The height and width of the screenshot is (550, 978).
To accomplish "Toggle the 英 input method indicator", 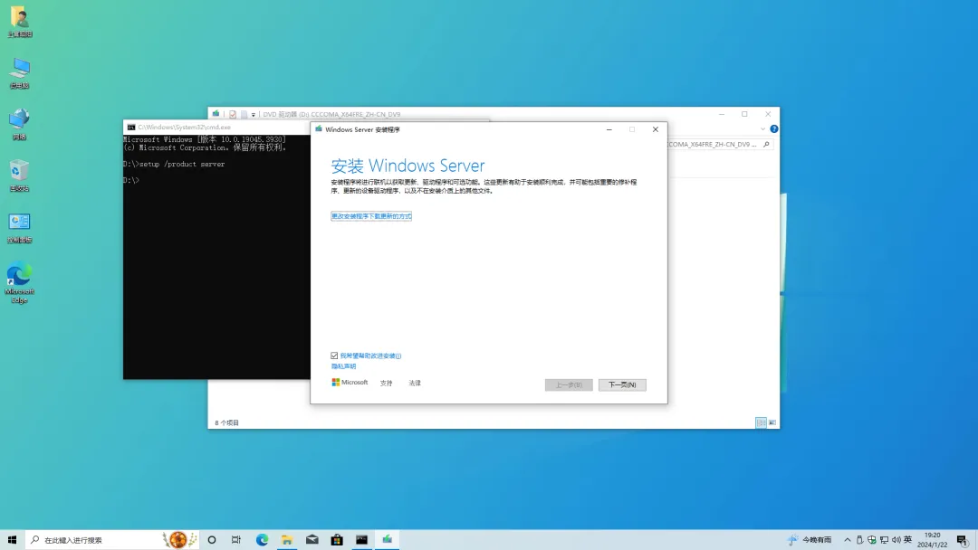I will point(908,541).
